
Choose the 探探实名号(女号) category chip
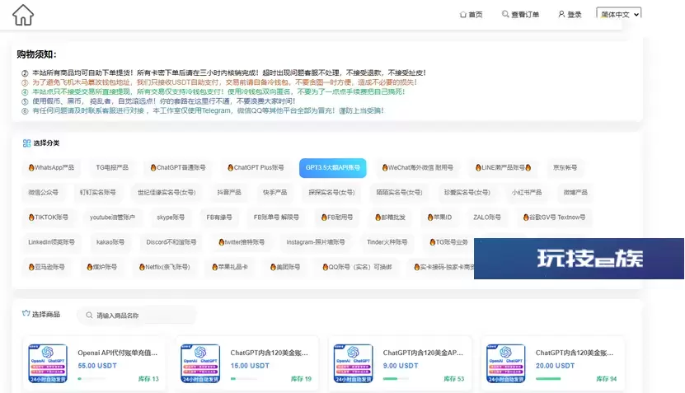[331, 193]
